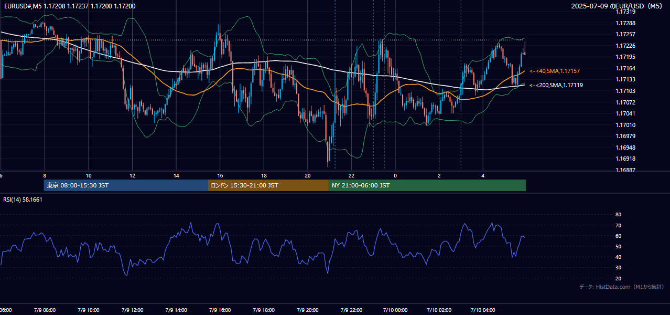Click RSI scale level 50
The height and width of the screenshot is (315, 670).
618,246
